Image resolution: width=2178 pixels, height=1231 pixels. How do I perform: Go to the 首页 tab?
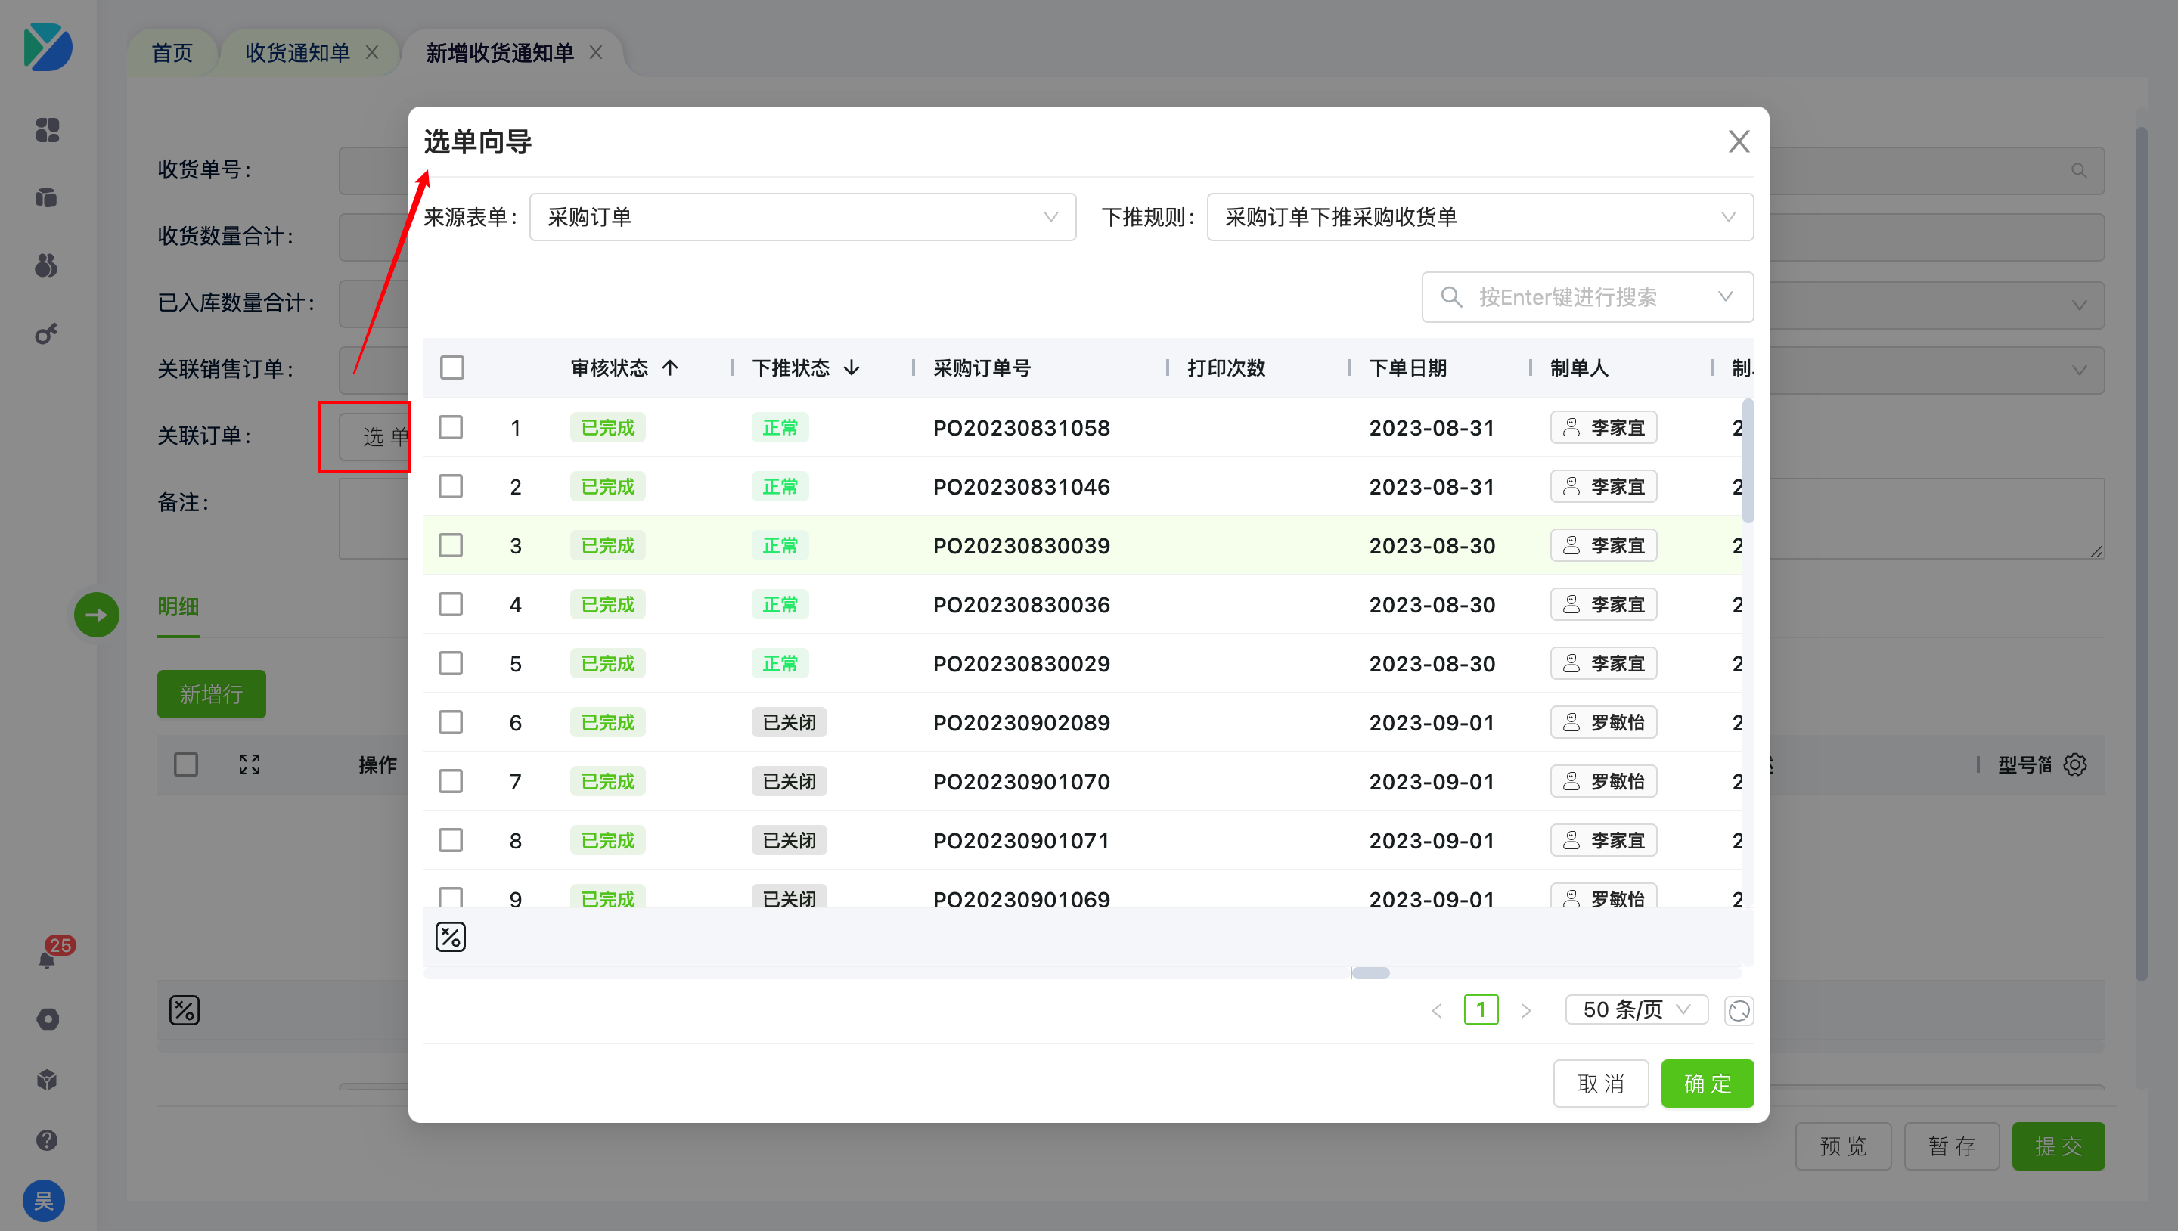tap(172, 53)
